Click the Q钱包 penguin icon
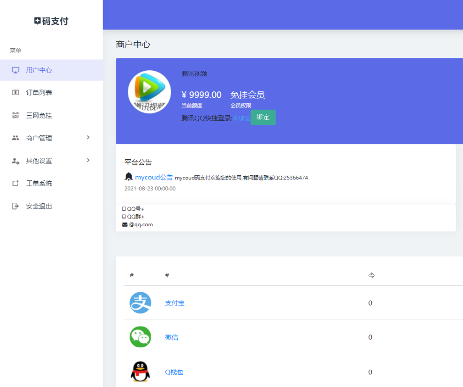The image size is (463, 387). coord(140,372)
